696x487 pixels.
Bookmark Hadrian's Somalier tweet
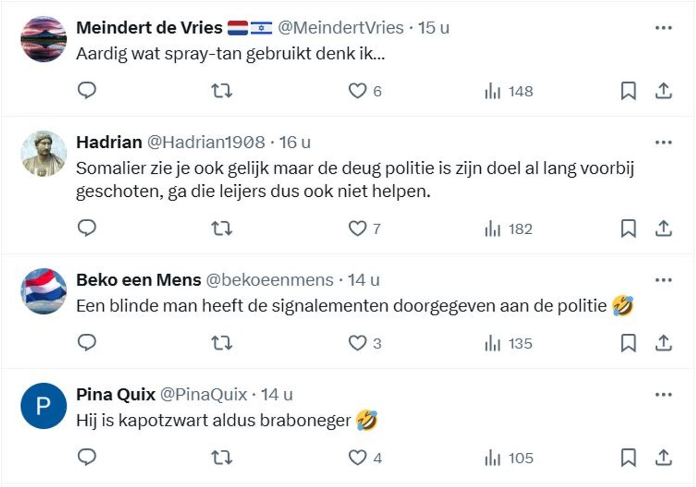pyautogui.click(x=629, y=229)
